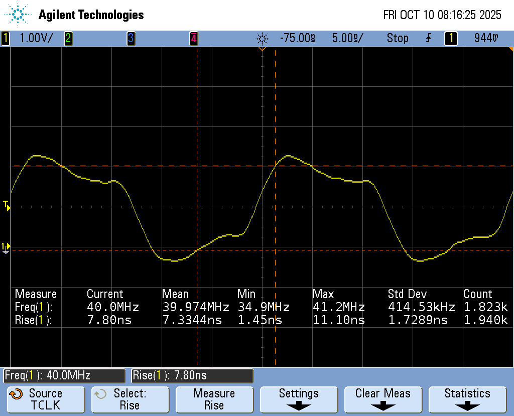This screenshot has width=514, height=416.
Task: Expand the Statistics softkey menu
Action: coord(467,399)
